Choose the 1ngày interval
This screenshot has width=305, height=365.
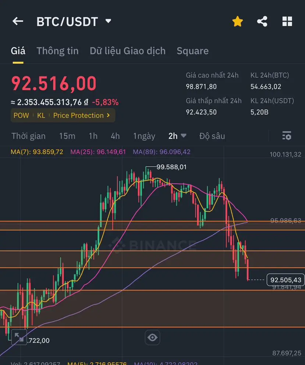[x=144, y=136]
